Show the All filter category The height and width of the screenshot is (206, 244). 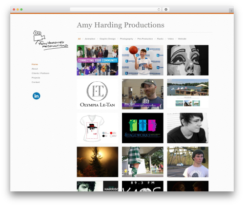79,39
